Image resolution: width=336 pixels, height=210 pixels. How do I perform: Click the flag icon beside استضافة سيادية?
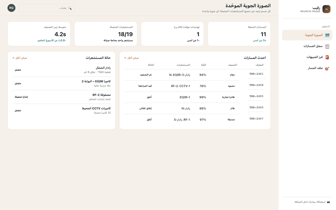[x=328, y=202]
